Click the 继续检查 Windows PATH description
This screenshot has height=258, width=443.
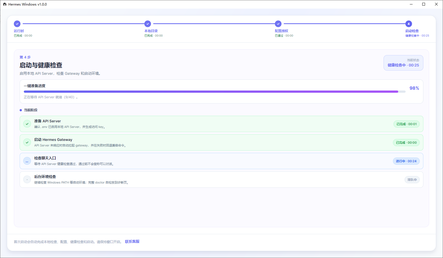click(x=82, y=183)
